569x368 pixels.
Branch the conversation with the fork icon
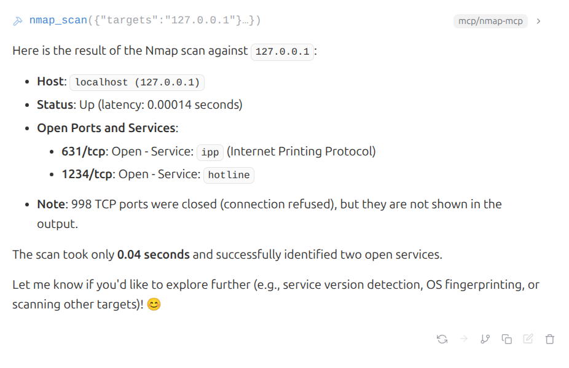[x=485, y=339]
